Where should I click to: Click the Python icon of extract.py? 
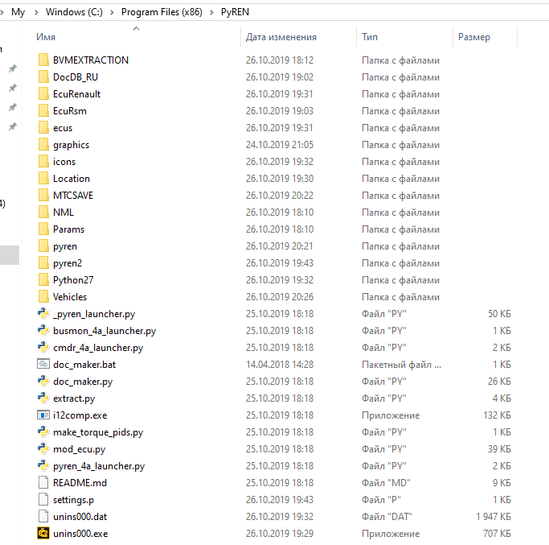pyautogui.click(x=43, y=398)
